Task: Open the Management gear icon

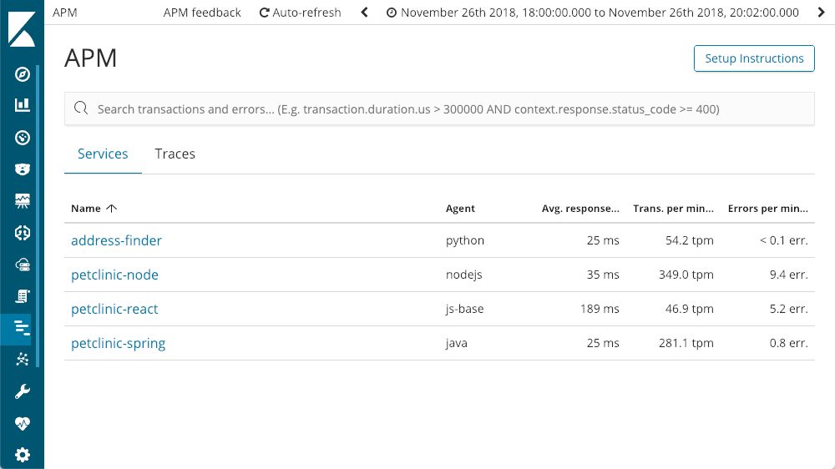Action: click(22, 455)
